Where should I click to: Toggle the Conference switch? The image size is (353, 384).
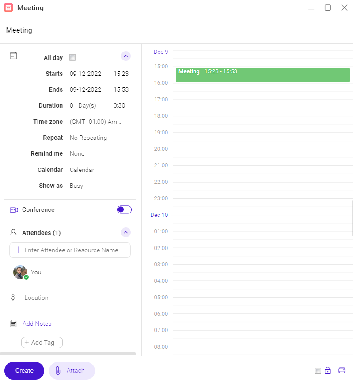point(124,210)
